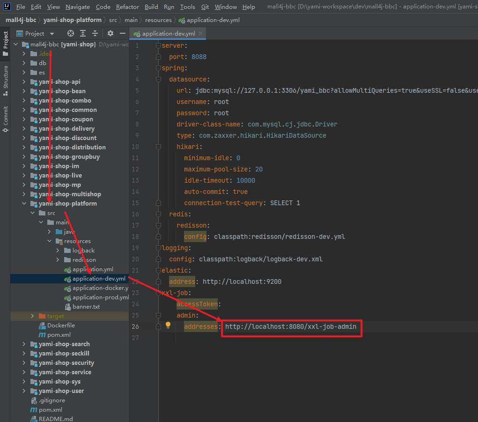Image resolution: width=478 pixels, height=422 pixels.
Task: Expand the yami-shop-api module
Action: coord(24,82)
